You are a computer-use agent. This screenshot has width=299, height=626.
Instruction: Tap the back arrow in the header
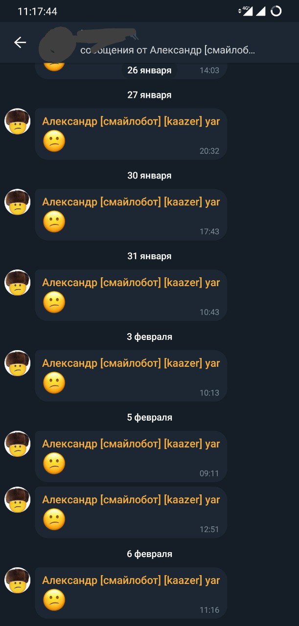[x=20, y=43]
